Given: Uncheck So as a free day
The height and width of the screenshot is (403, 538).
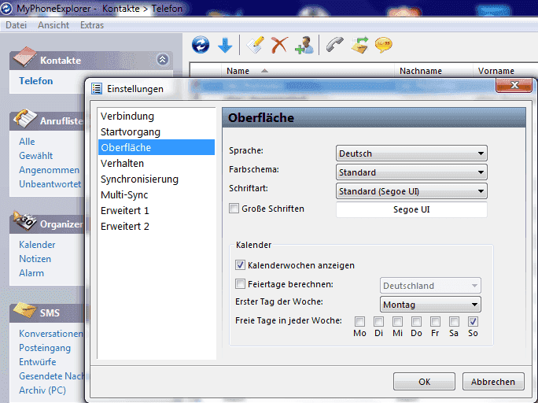Looking at the screenshot, I should click(x=473, y=322).
